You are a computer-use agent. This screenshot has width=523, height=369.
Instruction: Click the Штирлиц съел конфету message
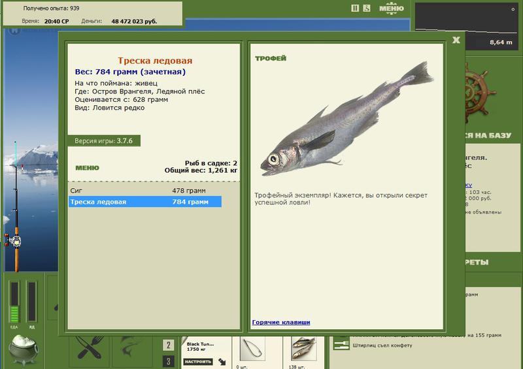coord(382,345)
